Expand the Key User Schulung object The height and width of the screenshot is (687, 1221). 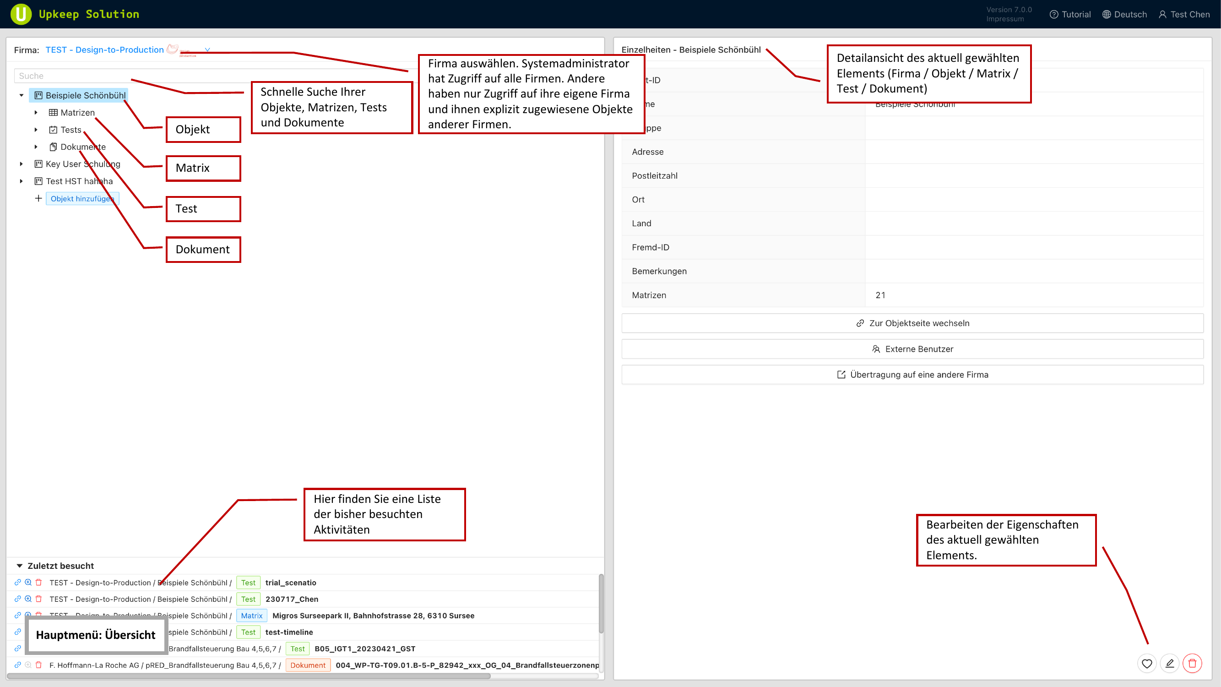click(22, 164)
